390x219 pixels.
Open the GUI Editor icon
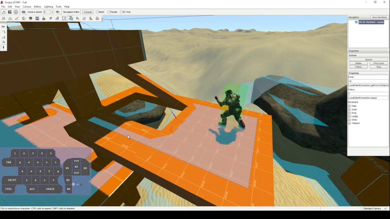(x=10, y=12)
